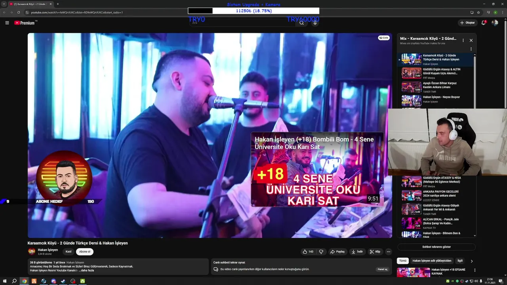
Task: Like the video with thumbs-up
Action: pos(308,252)
